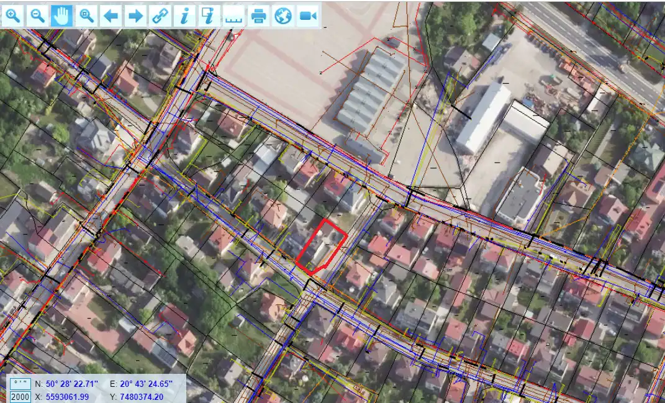
Task: Print the map with printer icon
Action: click(259, 16)
